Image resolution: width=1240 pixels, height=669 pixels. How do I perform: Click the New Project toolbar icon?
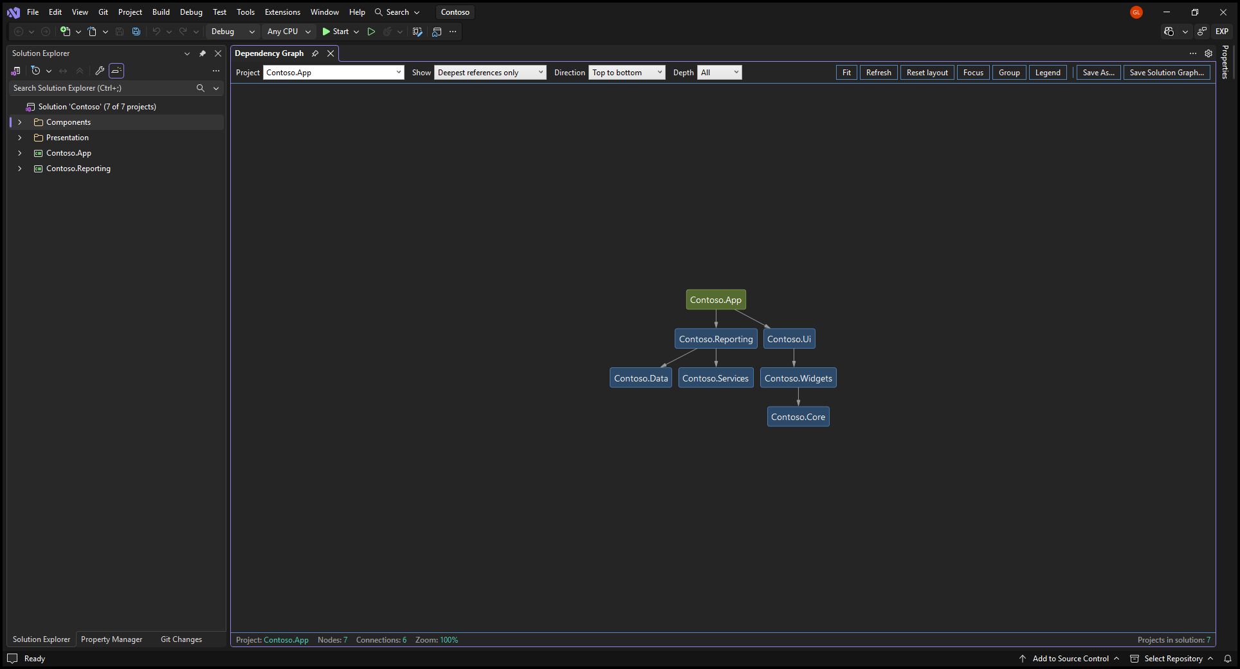click(65, 32)
